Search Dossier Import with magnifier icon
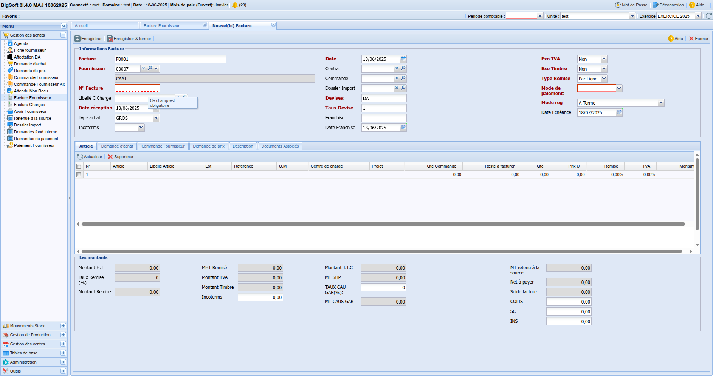The width and height of the screenshot is (713, 376). click(403, 88)
